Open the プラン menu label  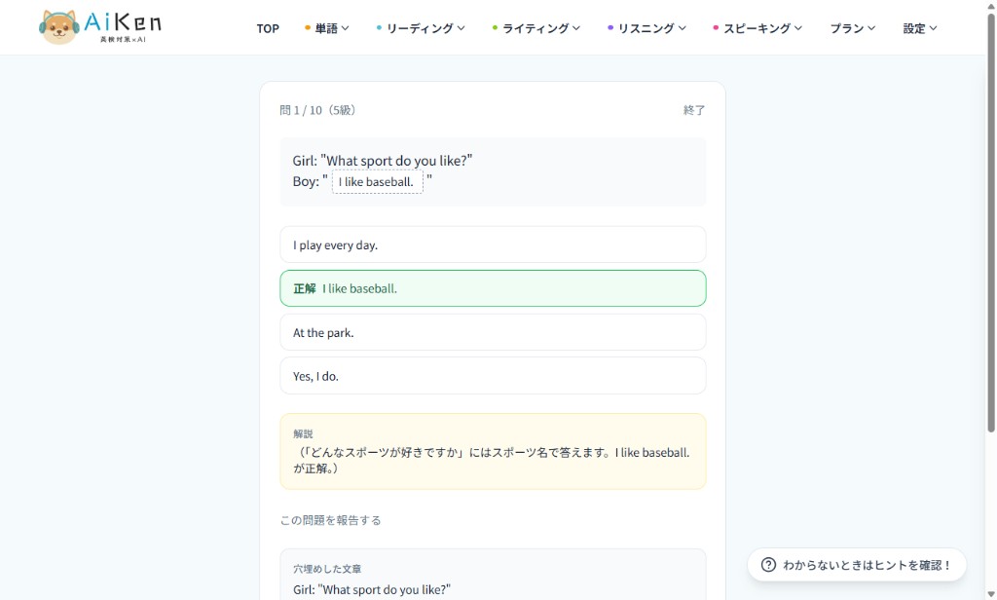point(847,28)
